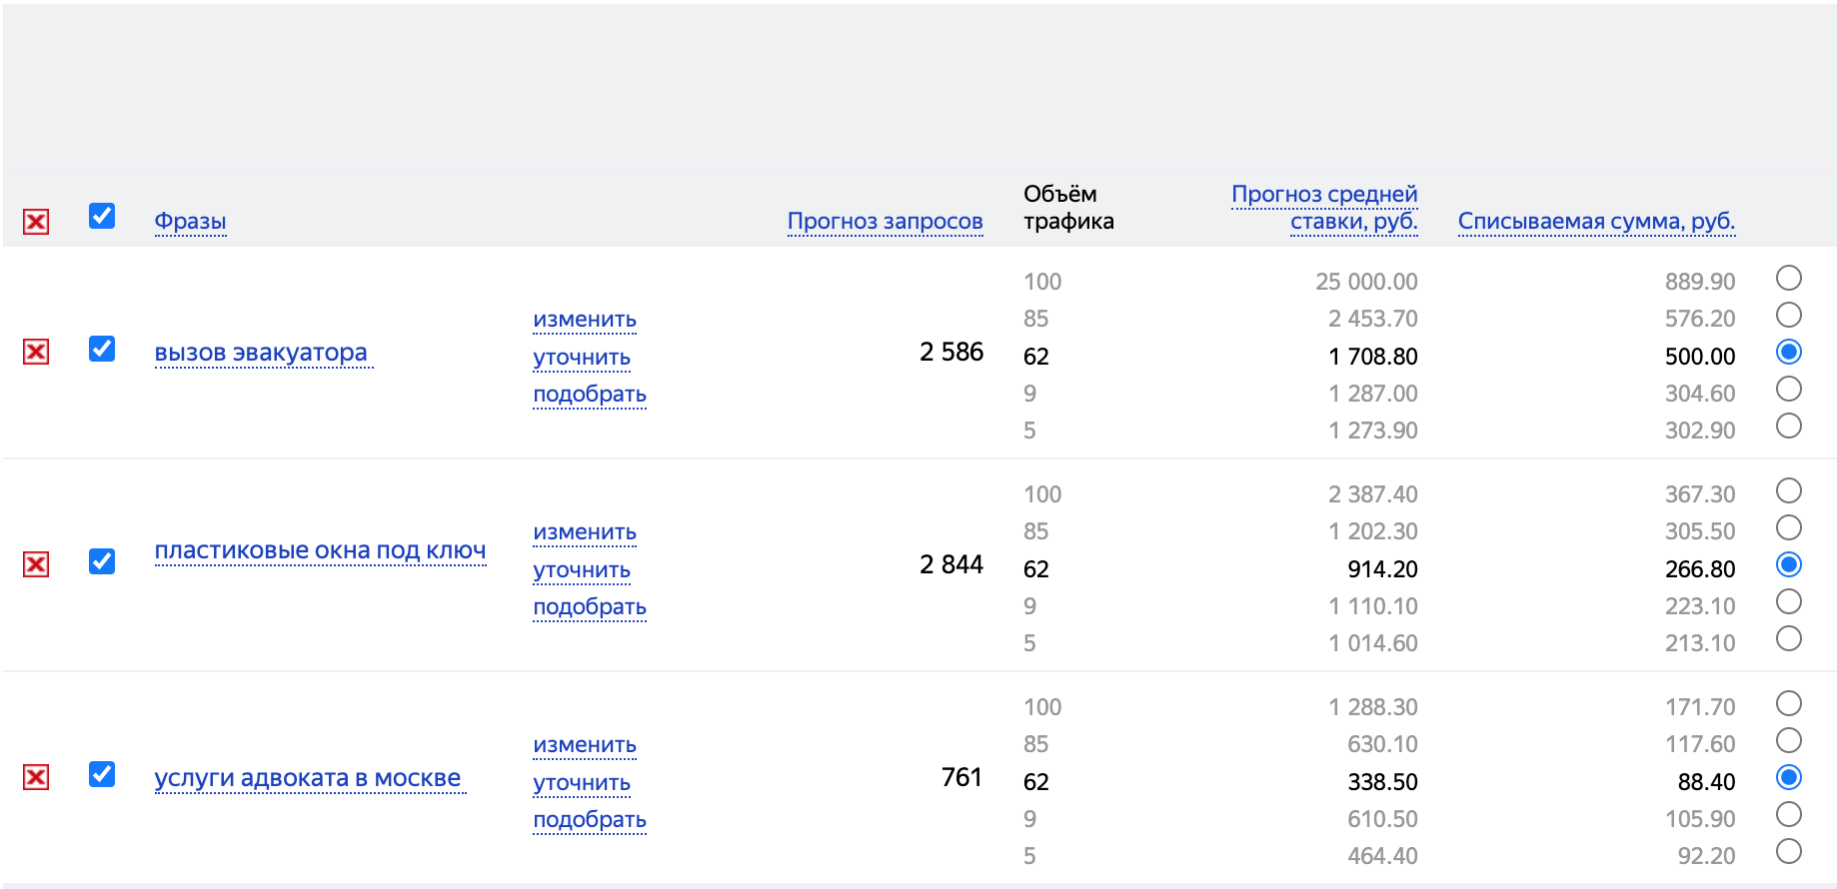Select 223.10 option for 'пластиковые окна'
The height and width of the screenshot is (889, 1837).
pos(1788,602)
